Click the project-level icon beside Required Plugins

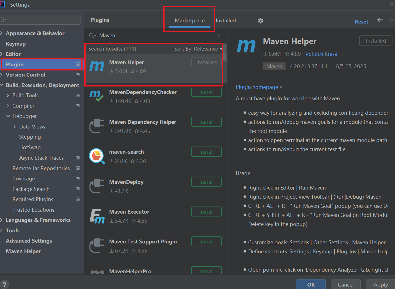point(78,199)
